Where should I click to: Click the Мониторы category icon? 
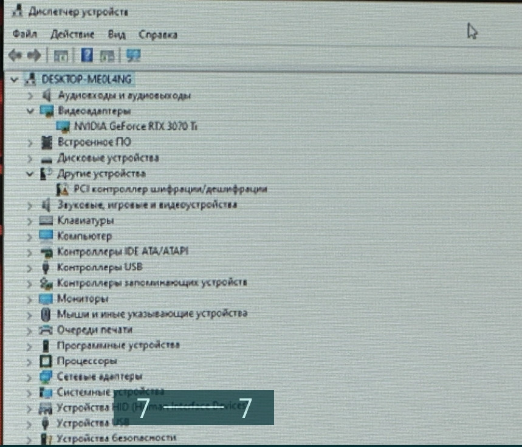click(46, 299)
